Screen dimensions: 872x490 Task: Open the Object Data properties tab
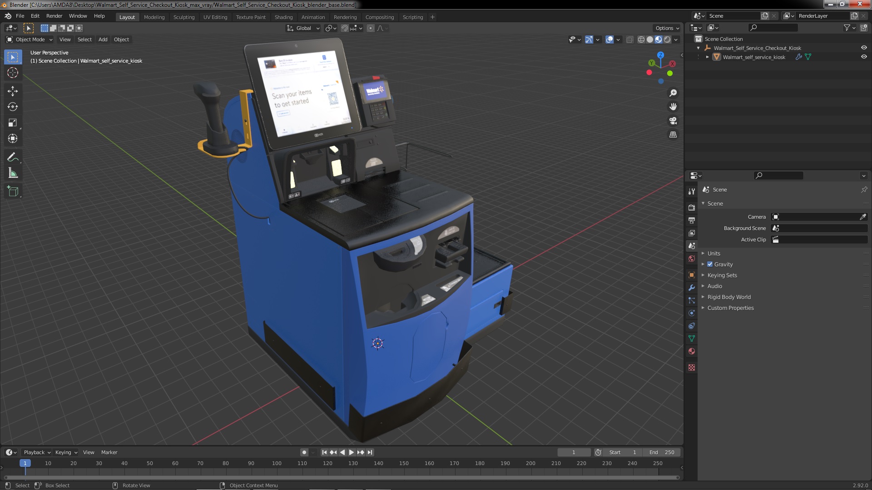coord(692,338)
